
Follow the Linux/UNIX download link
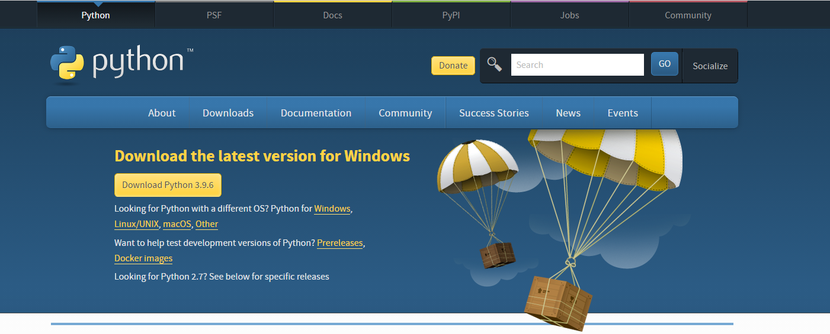[x=136, y=224]
